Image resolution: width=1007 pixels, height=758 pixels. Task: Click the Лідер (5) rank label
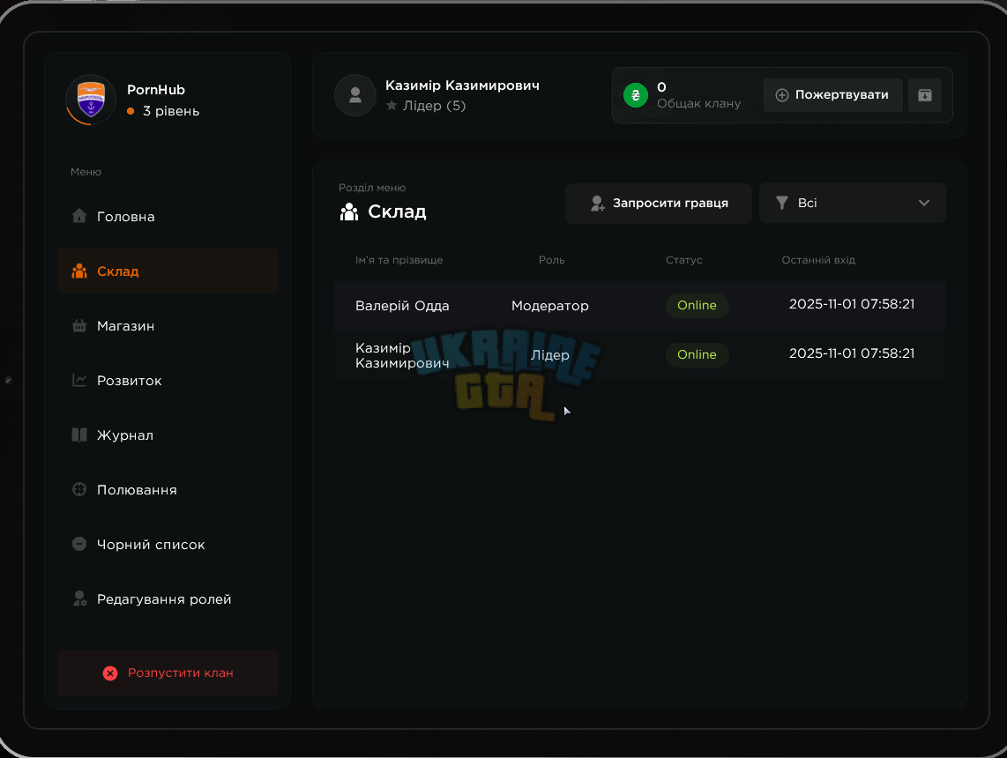click(x=434, y=105)
